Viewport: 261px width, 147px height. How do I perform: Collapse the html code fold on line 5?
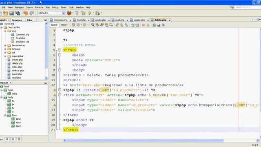coord(60,50)
